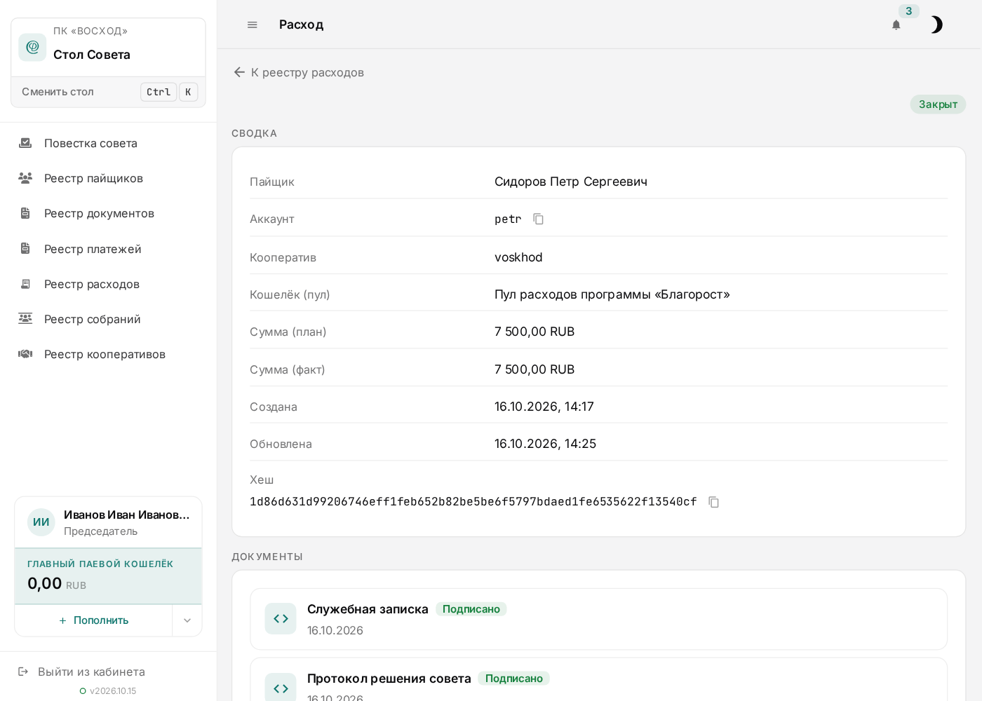Expand the wallet actions dropdown chevron
Viewport: 982px width, 701px height.
tap(187, 620)
